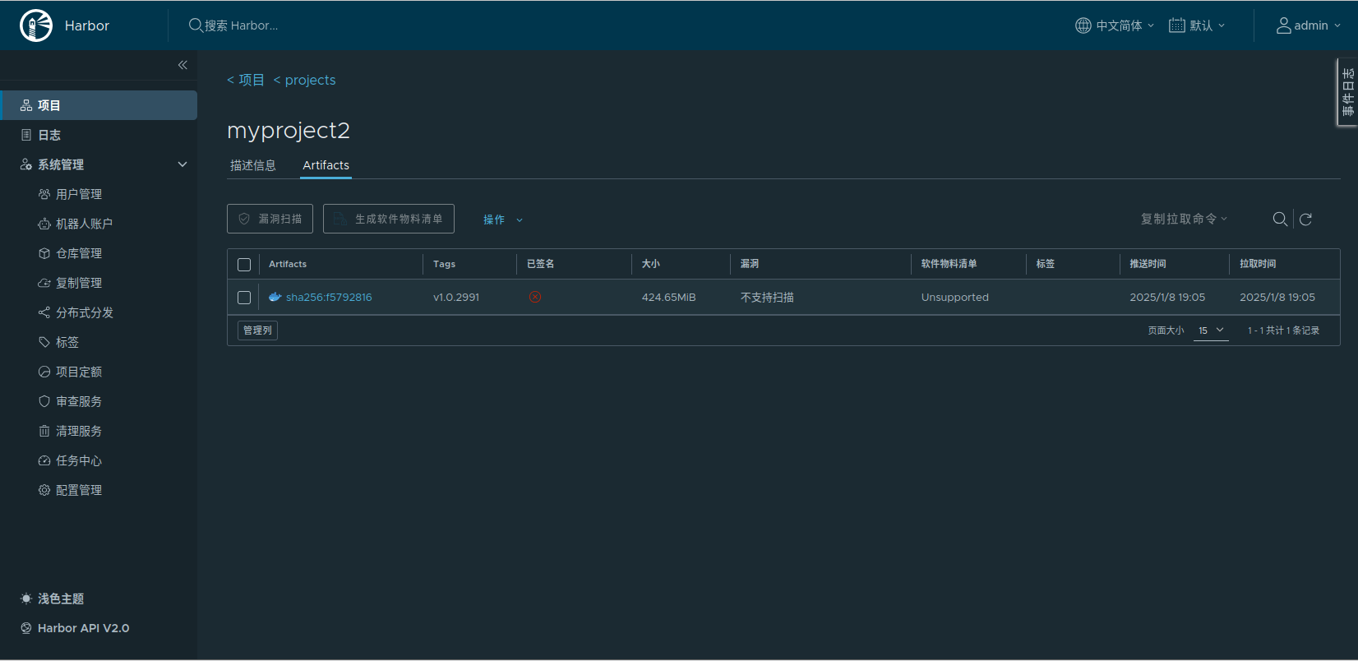Click the 推送时间 column header

[1148, 264]
